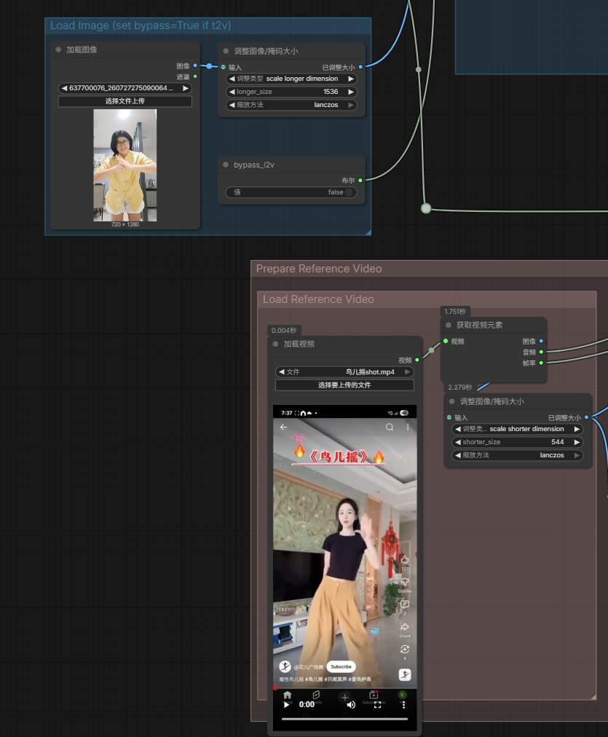The image size is (608, 737).
Task: Click the 输入 input slot of top resize node
Action: pyautogui.click(x=224, y=67)
